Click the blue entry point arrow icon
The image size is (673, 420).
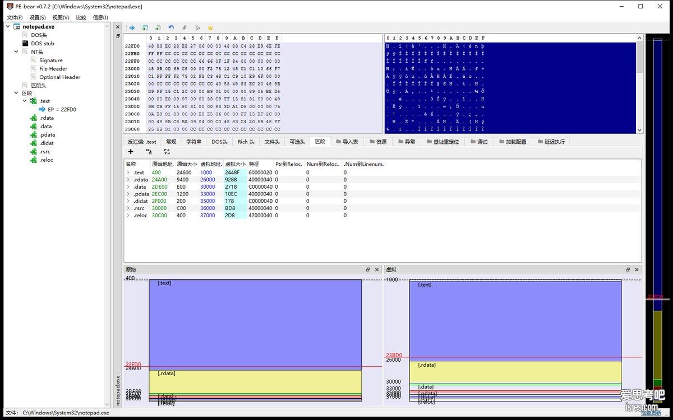click(x=42, y=110)
